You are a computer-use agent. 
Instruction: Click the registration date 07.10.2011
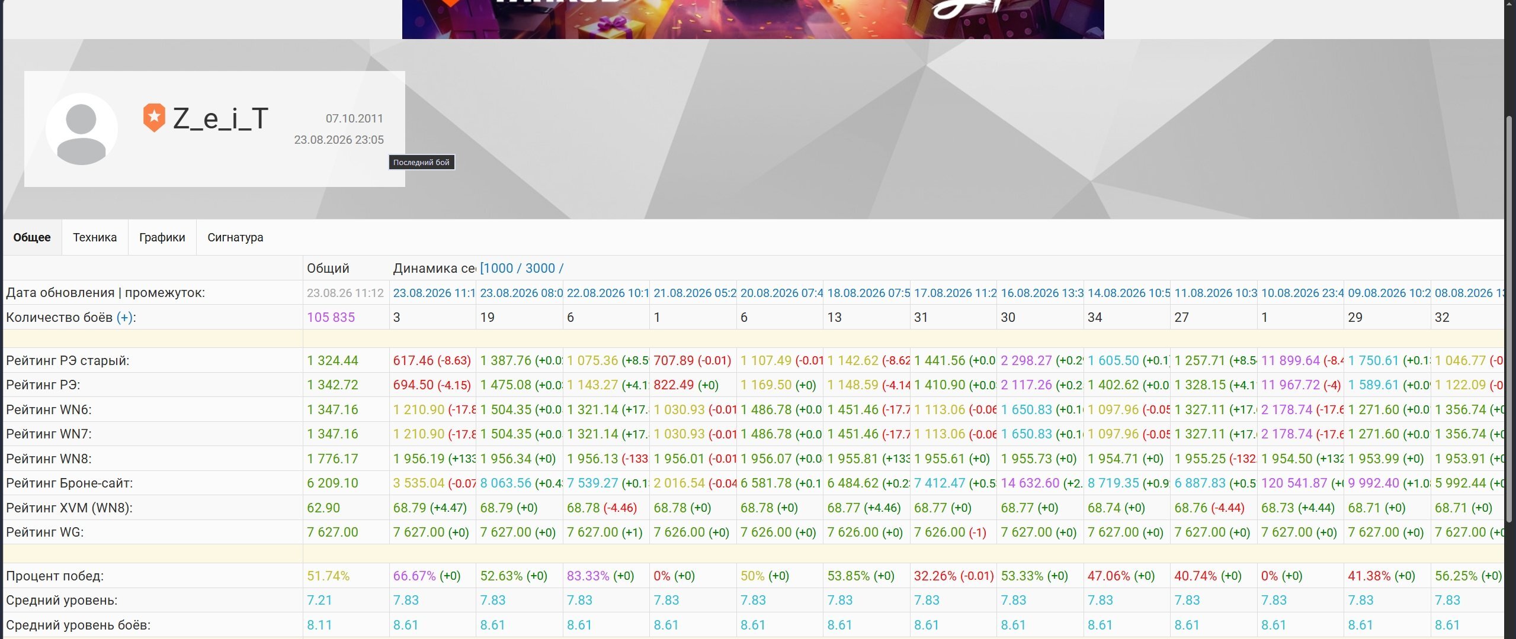coord(354,118)
